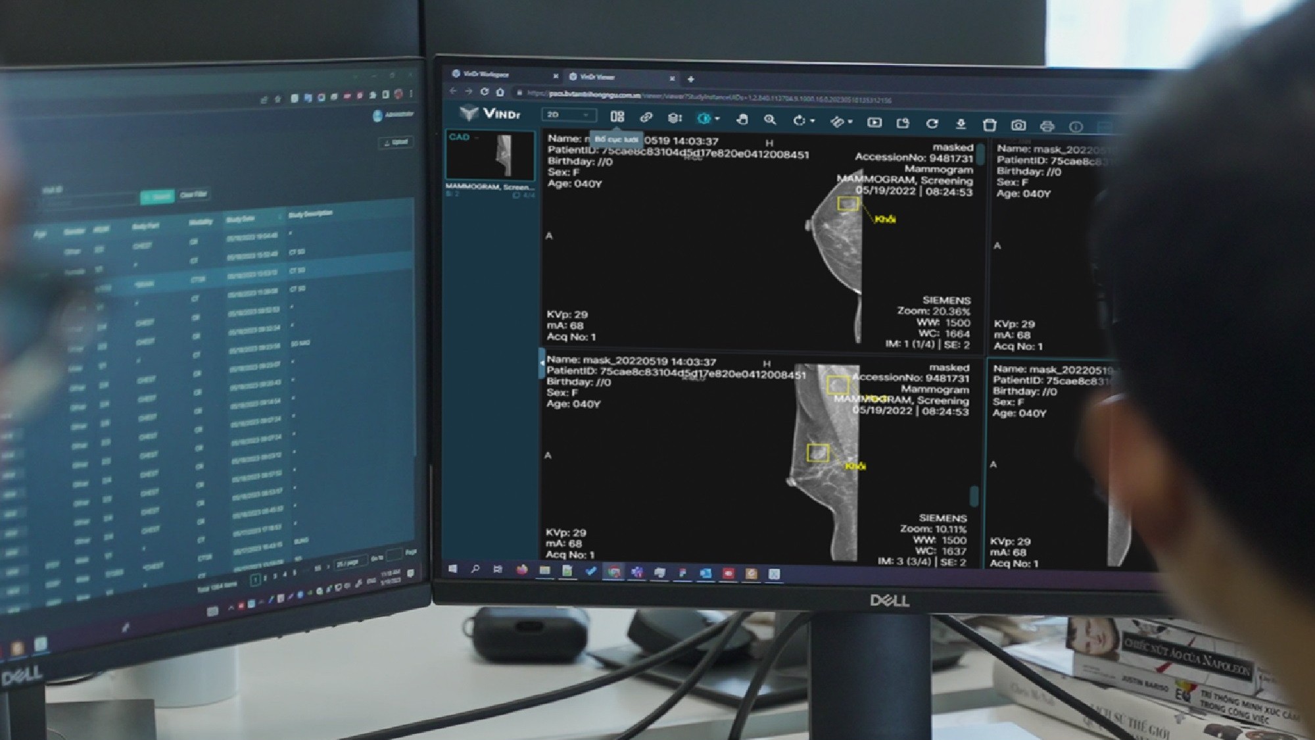Select the CAD mammogram series thumbnail
Image resolution: width=1315 pixels, height=740 pixels.
tap(490, 155)
